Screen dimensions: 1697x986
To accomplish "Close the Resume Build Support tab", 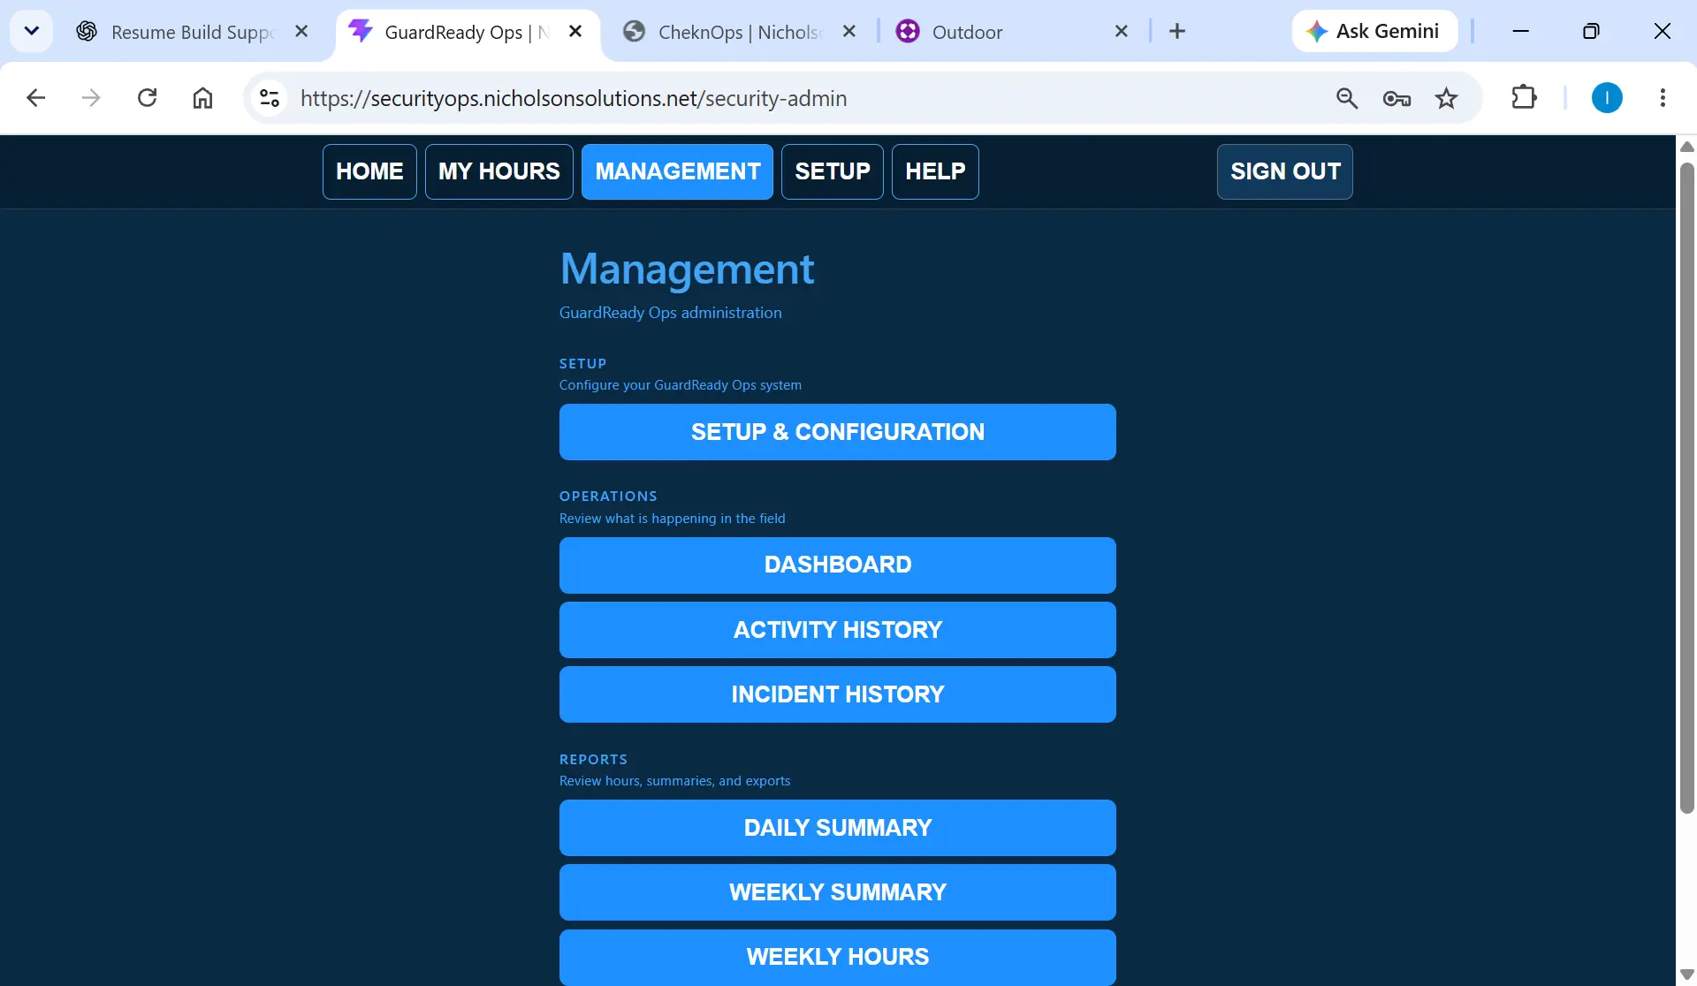I will tap(301, 32).
